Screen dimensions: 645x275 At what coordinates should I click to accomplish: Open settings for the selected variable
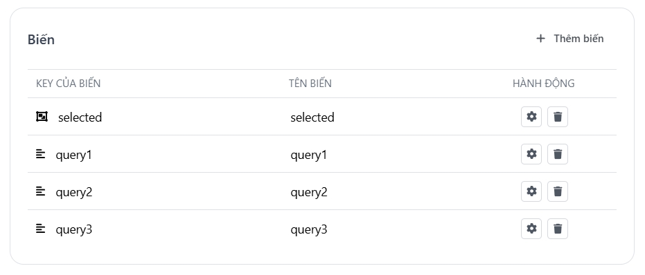tap(531, 117)
